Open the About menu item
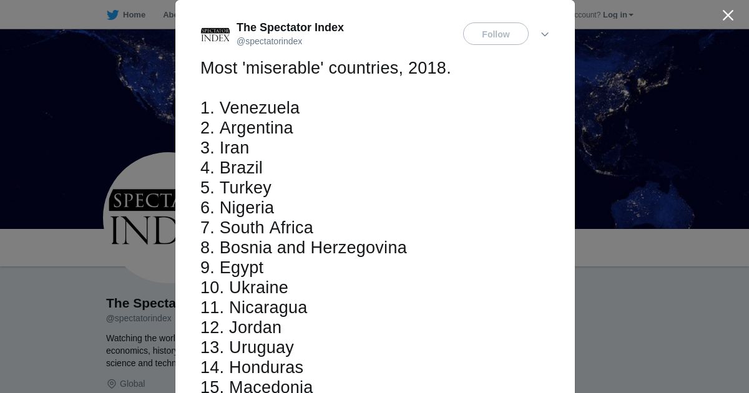The width and height of the screenshot is (749, 393). pyautogui.click(x=169, y=15)
